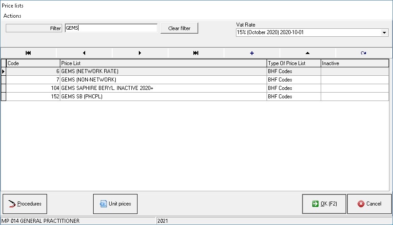
Task: Open Unit prices
Action: (x=115, y=204)
